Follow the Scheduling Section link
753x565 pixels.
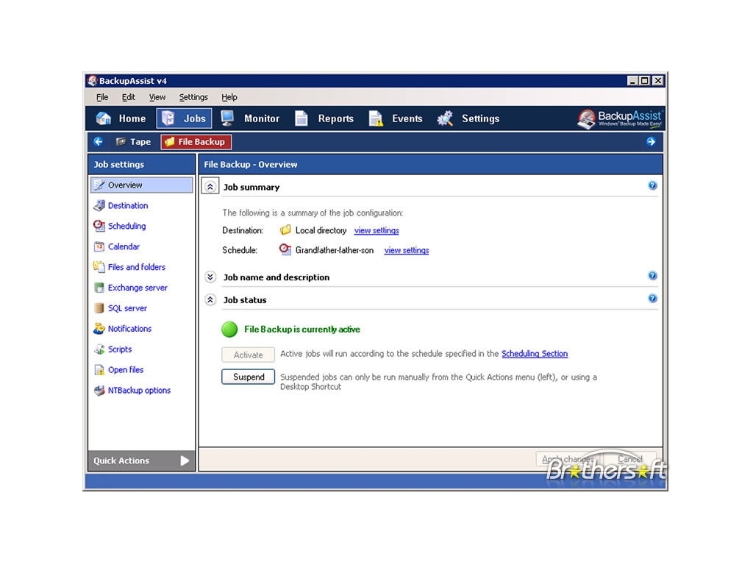pos(535,354)
